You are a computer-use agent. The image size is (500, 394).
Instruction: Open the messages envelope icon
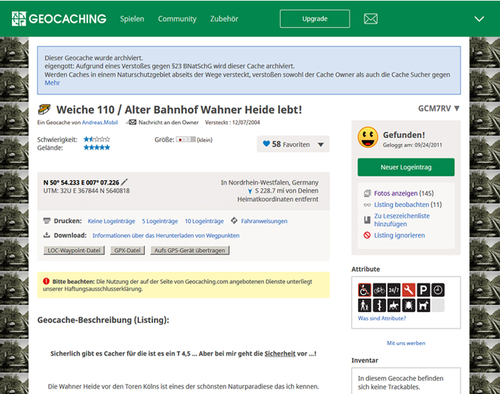(x=370, y=18)
